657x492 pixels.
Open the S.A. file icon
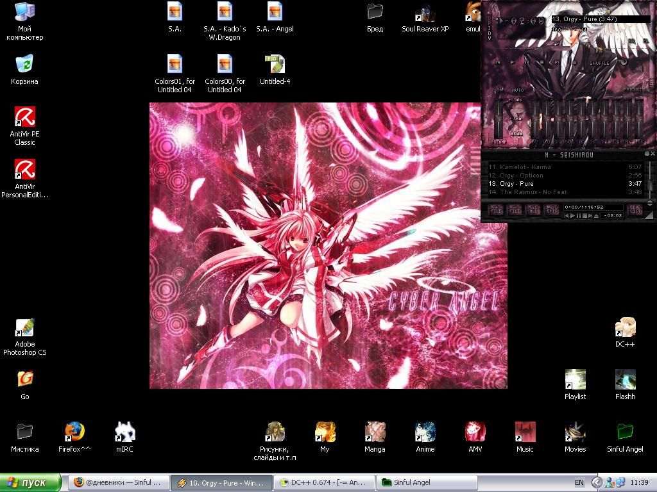click(x=175, y=17)
